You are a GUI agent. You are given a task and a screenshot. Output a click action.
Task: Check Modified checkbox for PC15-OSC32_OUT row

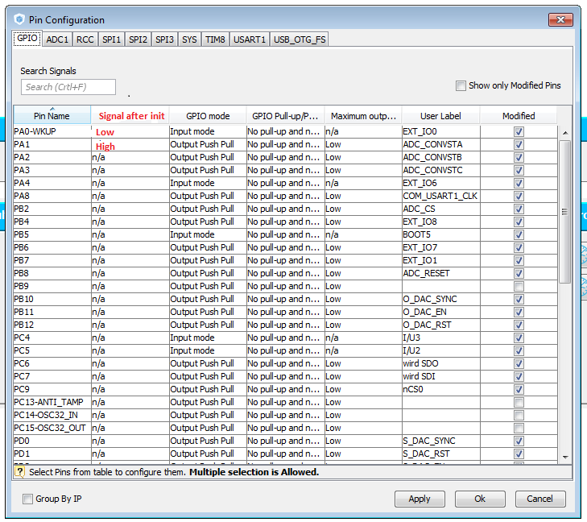[x=519, y=428]
